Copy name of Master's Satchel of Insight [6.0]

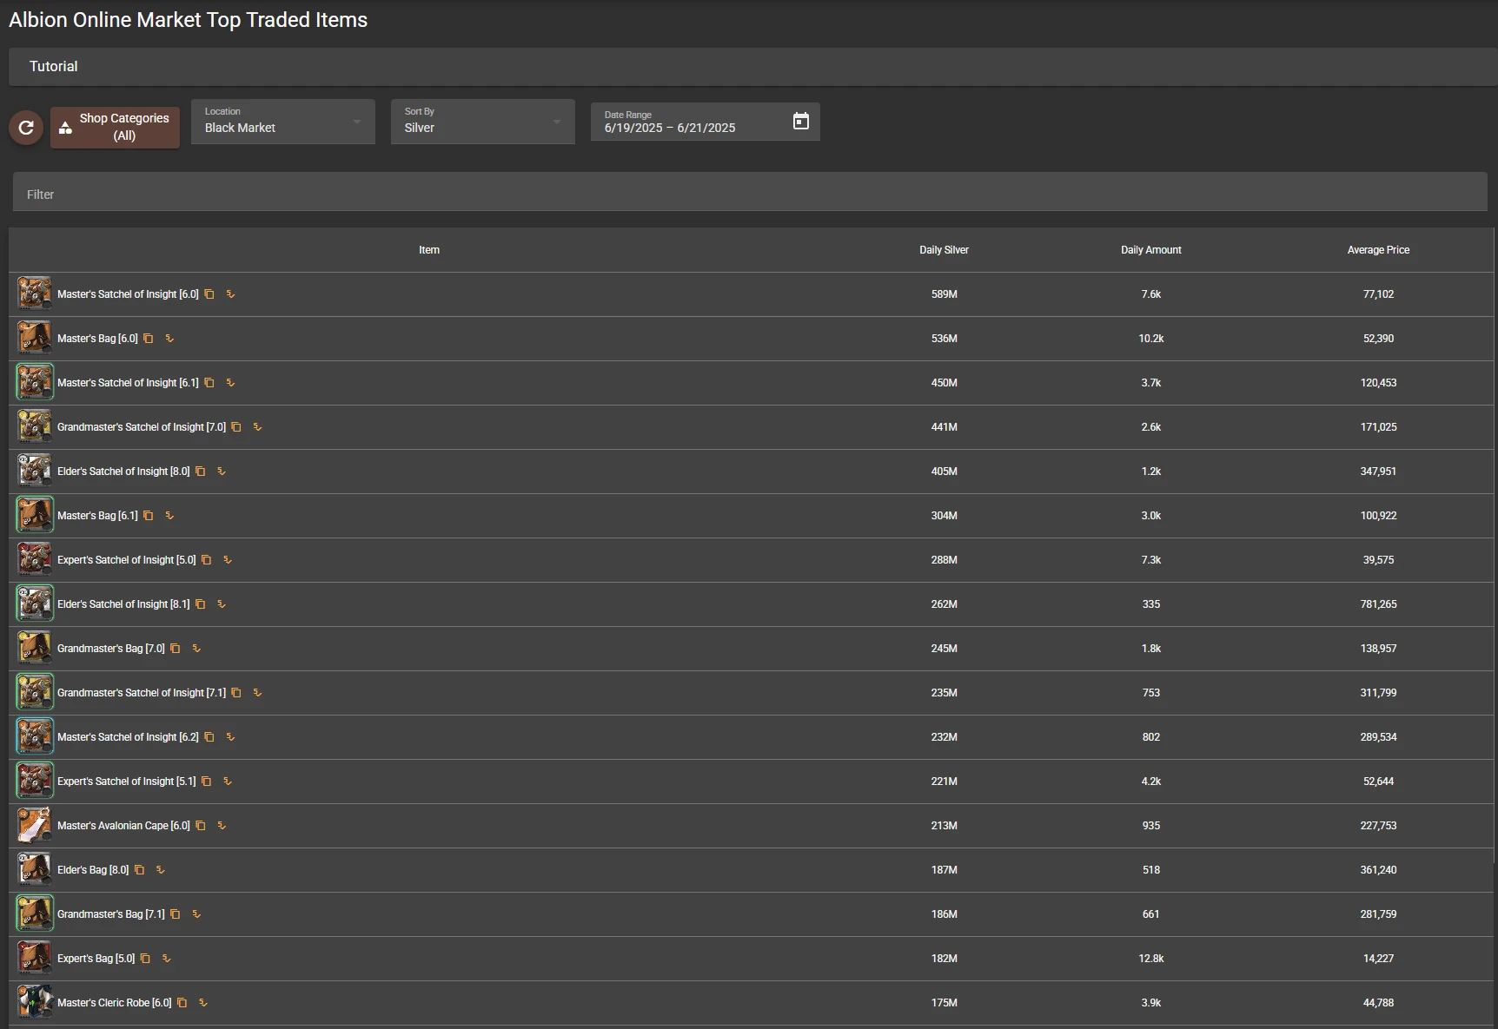coord(209,294)
